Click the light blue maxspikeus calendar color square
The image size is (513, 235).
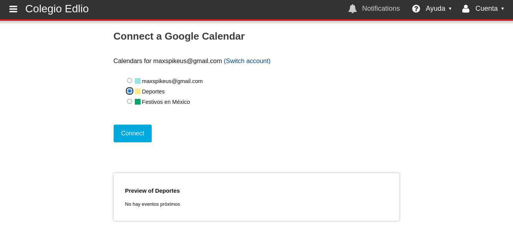point(137,81)
